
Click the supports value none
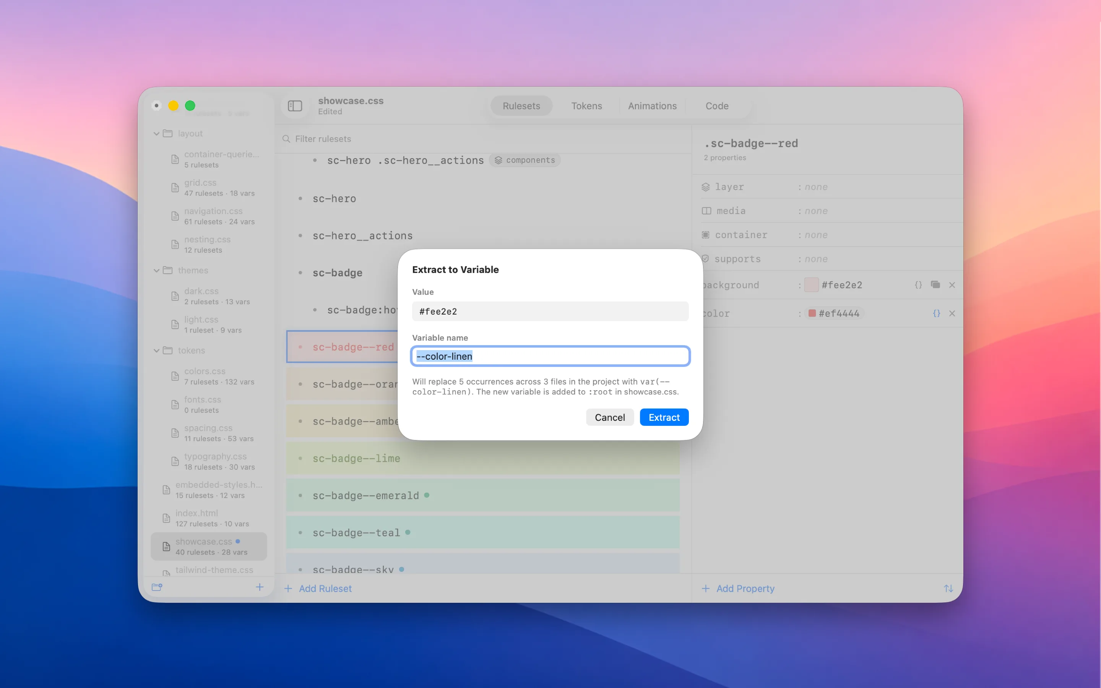point(816,259)
